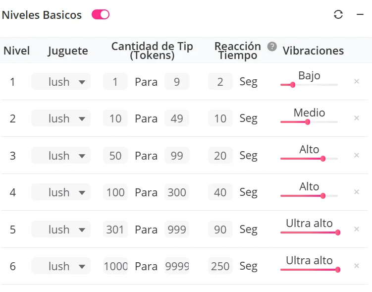Open the lush toy dropdown for level 6
372x292 pixels.
[61, 266]
